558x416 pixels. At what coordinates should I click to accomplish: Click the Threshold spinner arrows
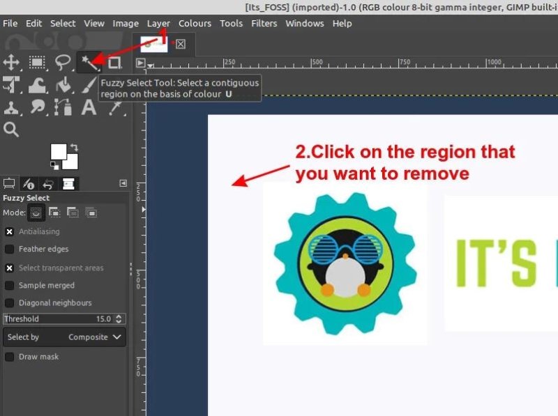point(119,319)
